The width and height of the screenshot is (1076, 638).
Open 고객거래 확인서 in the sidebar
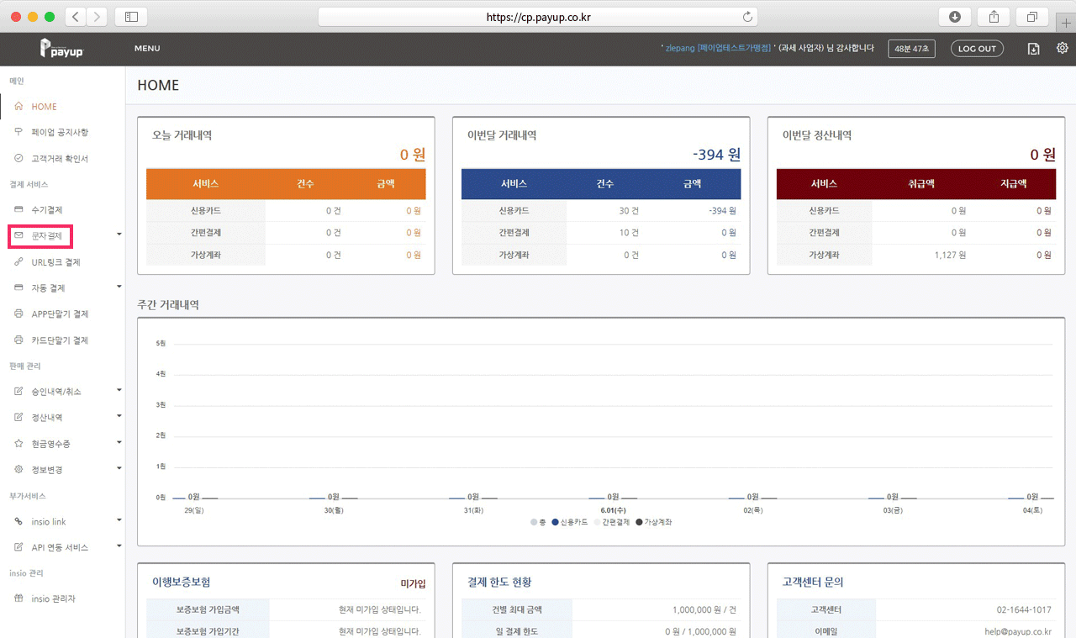pyautogui.click(x=60, y=158)
